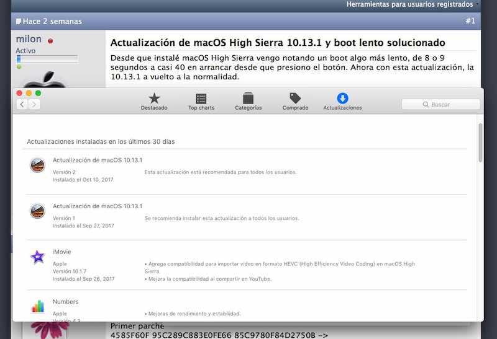The height and width of the screenshot is (339, 497).
Task: Click the 'Primer parche' text in the forum post
Action: coord(137,326)
